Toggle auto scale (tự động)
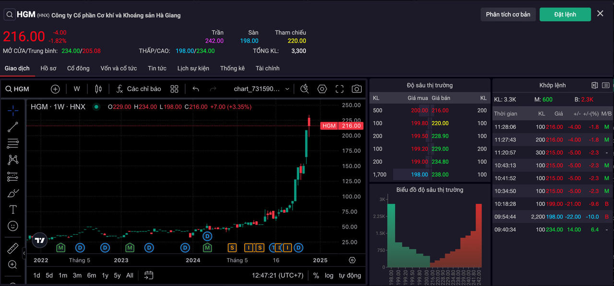614x286 pixels. coord(350,275)
